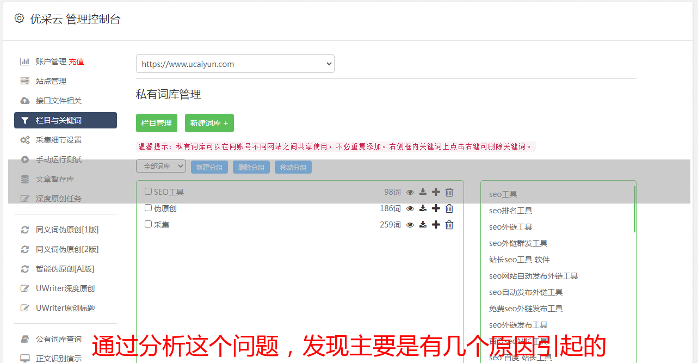Click the 文章暂存库 database icon
The image size is (698, 363).
pos(24,179)
